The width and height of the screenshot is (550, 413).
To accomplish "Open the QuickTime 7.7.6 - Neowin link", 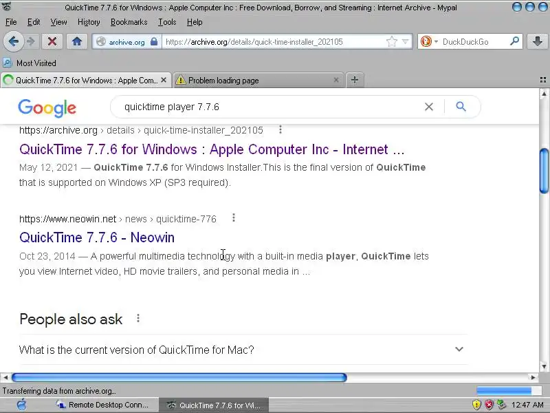I will pyautogui.click(x=97, y=237).
